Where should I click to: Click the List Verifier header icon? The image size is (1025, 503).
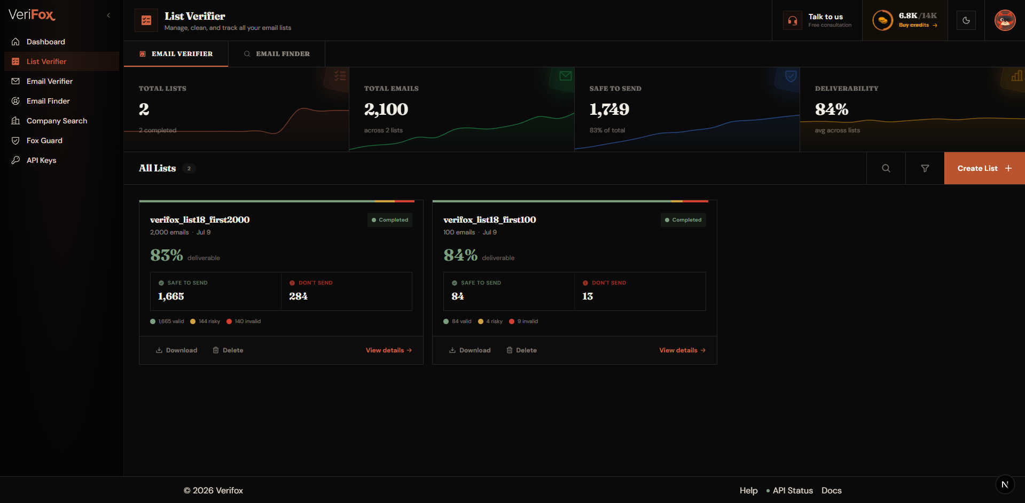146,20
